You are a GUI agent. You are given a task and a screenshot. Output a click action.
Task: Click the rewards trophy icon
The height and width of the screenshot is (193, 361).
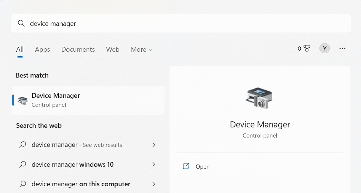pyautogui.click(x=307, y=48)
